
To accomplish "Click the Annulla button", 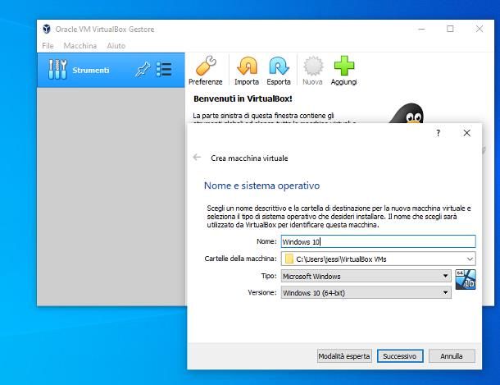I will click(x=452, y=356).
